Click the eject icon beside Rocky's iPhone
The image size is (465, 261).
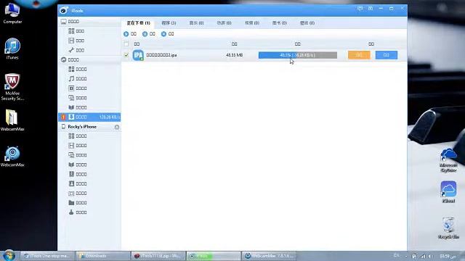coord(117,127)
